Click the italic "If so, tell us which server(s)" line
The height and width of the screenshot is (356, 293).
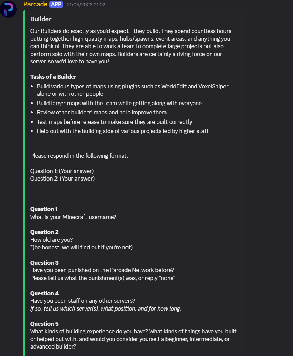point(105,309)
